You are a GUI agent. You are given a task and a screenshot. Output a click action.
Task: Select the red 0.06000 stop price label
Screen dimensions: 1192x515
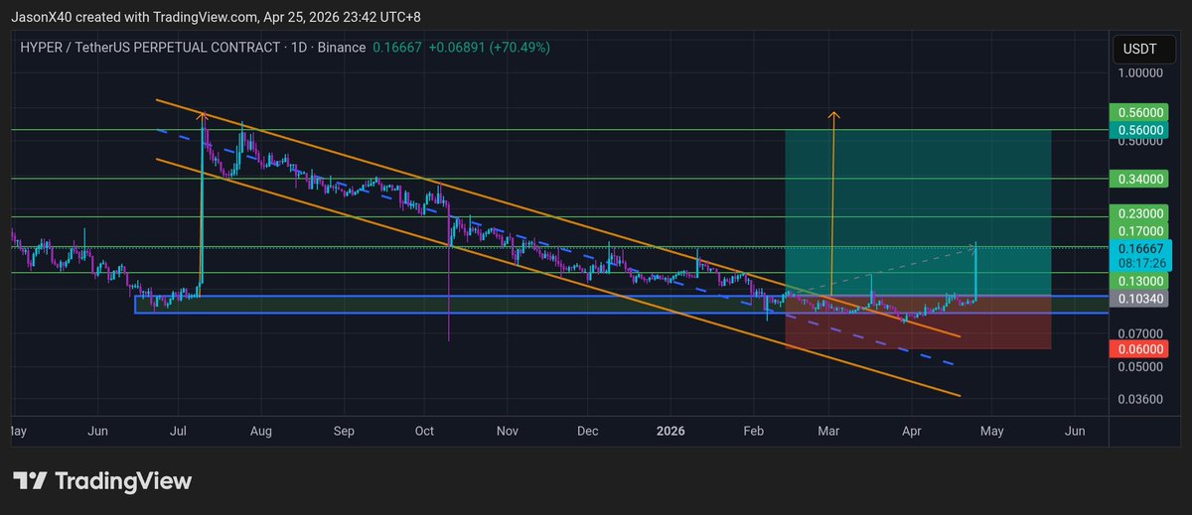pos(1139,349)
